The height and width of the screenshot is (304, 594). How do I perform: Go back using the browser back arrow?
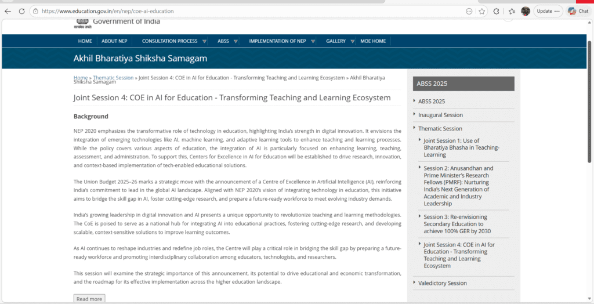pyautogui.click(x=8, y=11)
